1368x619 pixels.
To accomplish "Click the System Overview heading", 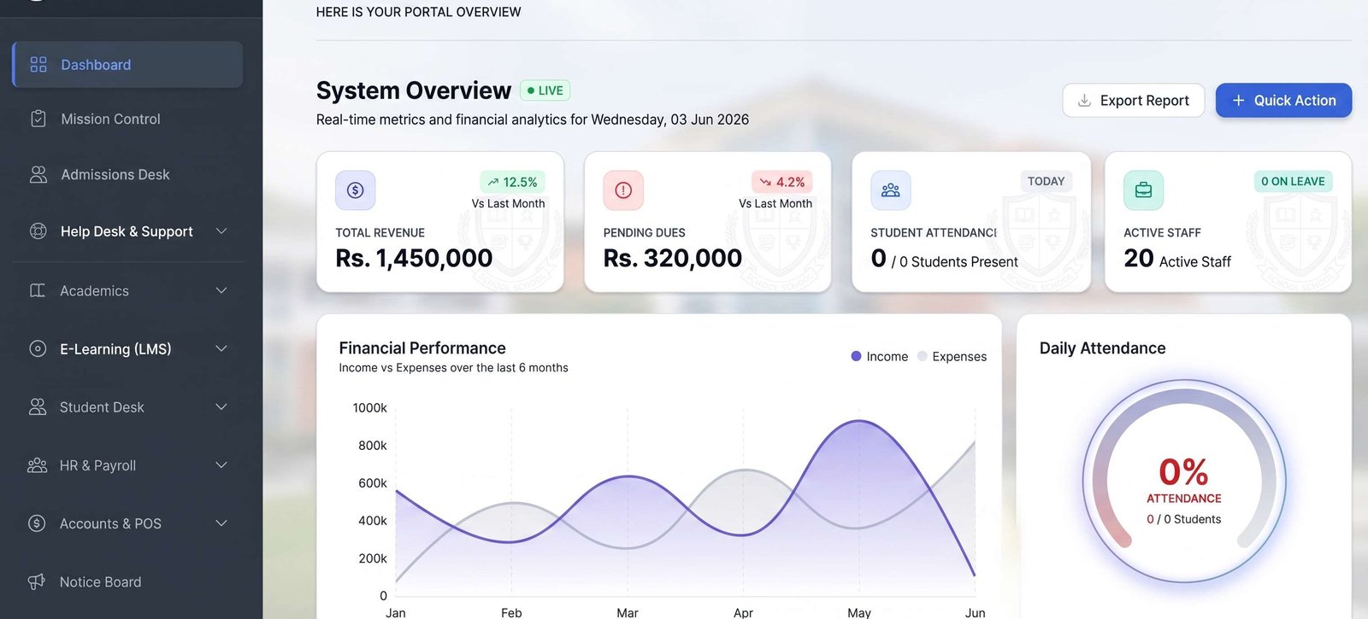I will pos(414,91).
